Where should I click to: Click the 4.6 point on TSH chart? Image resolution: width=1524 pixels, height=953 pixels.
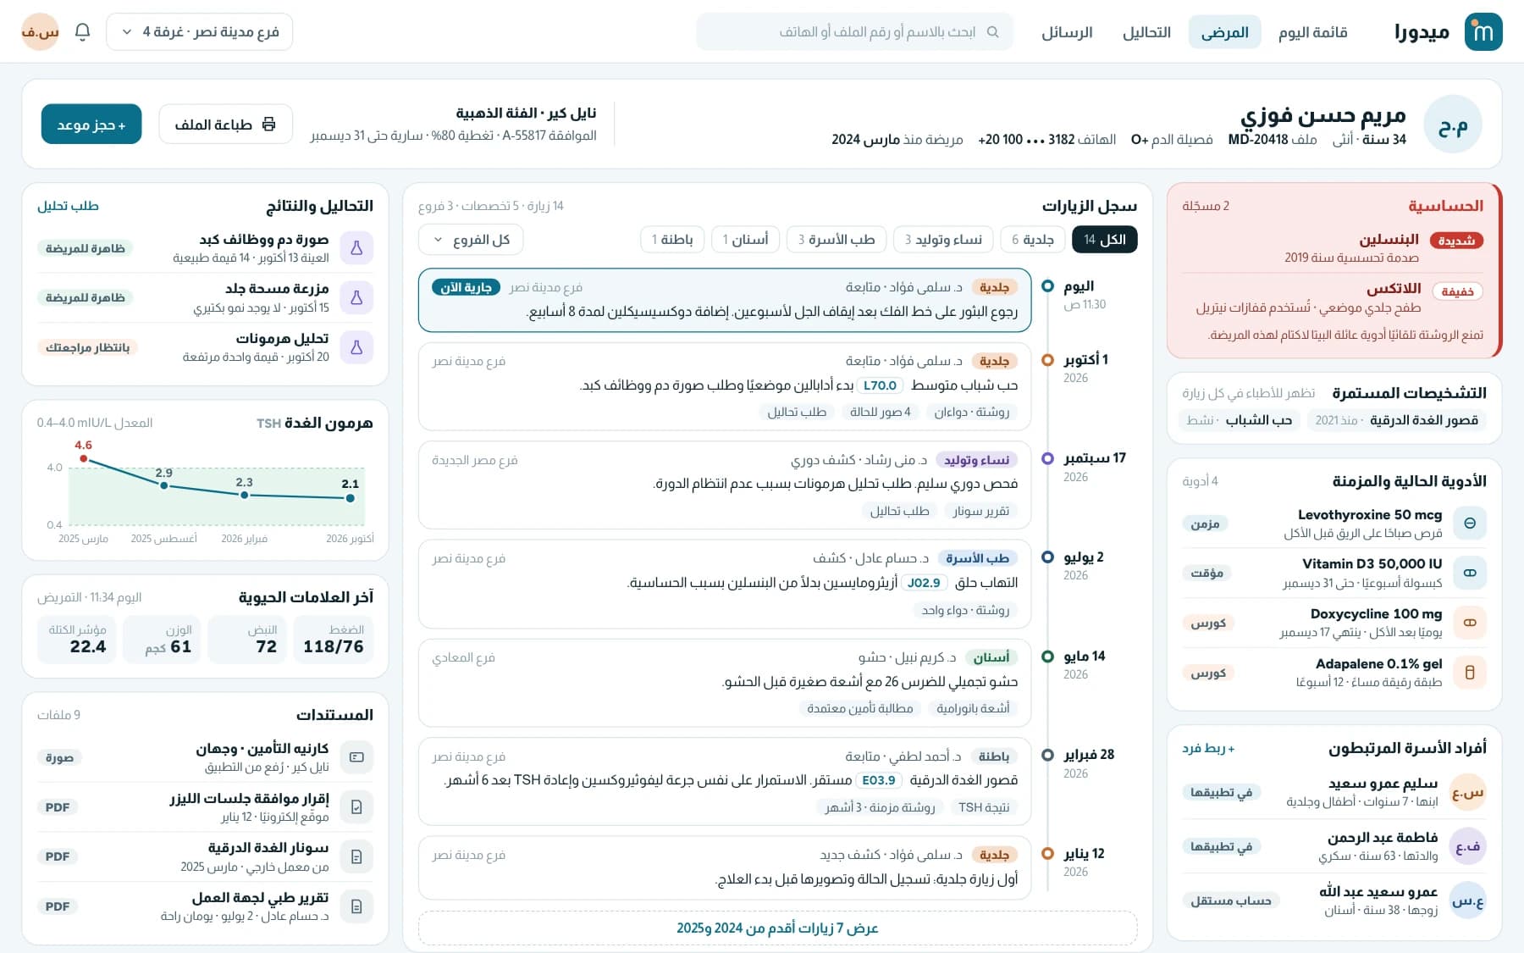coord(83,458)
